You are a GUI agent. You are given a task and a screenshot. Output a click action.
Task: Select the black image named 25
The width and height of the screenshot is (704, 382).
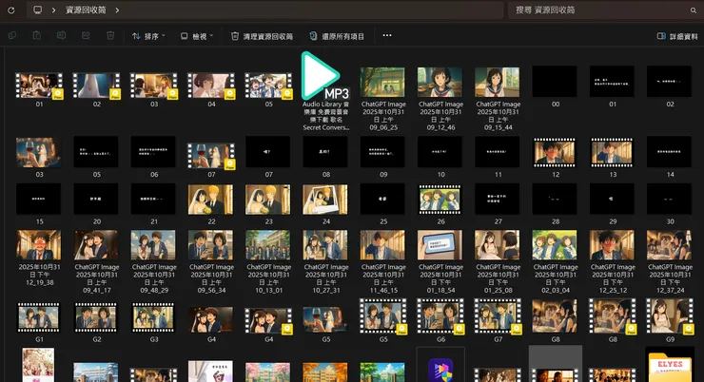click(383, 203)
